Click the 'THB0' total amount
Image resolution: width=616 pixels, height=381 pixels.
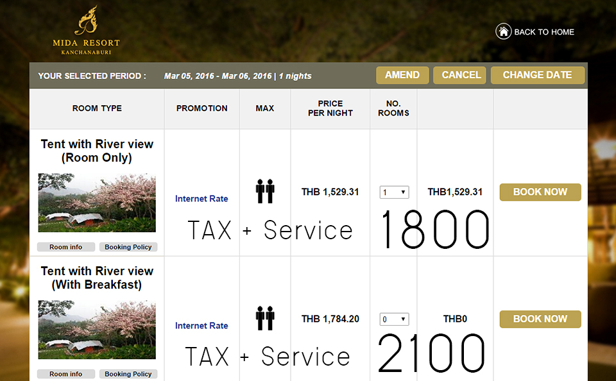(x=455, y=319)
